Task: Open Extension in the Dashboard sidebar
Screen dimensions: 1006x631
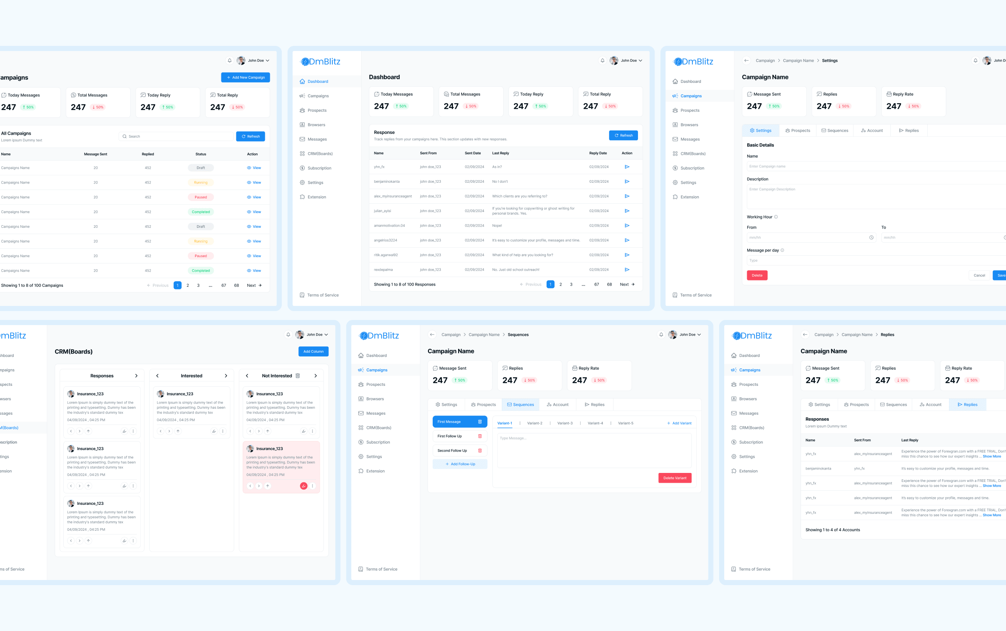Action: [x=317, y=197]
